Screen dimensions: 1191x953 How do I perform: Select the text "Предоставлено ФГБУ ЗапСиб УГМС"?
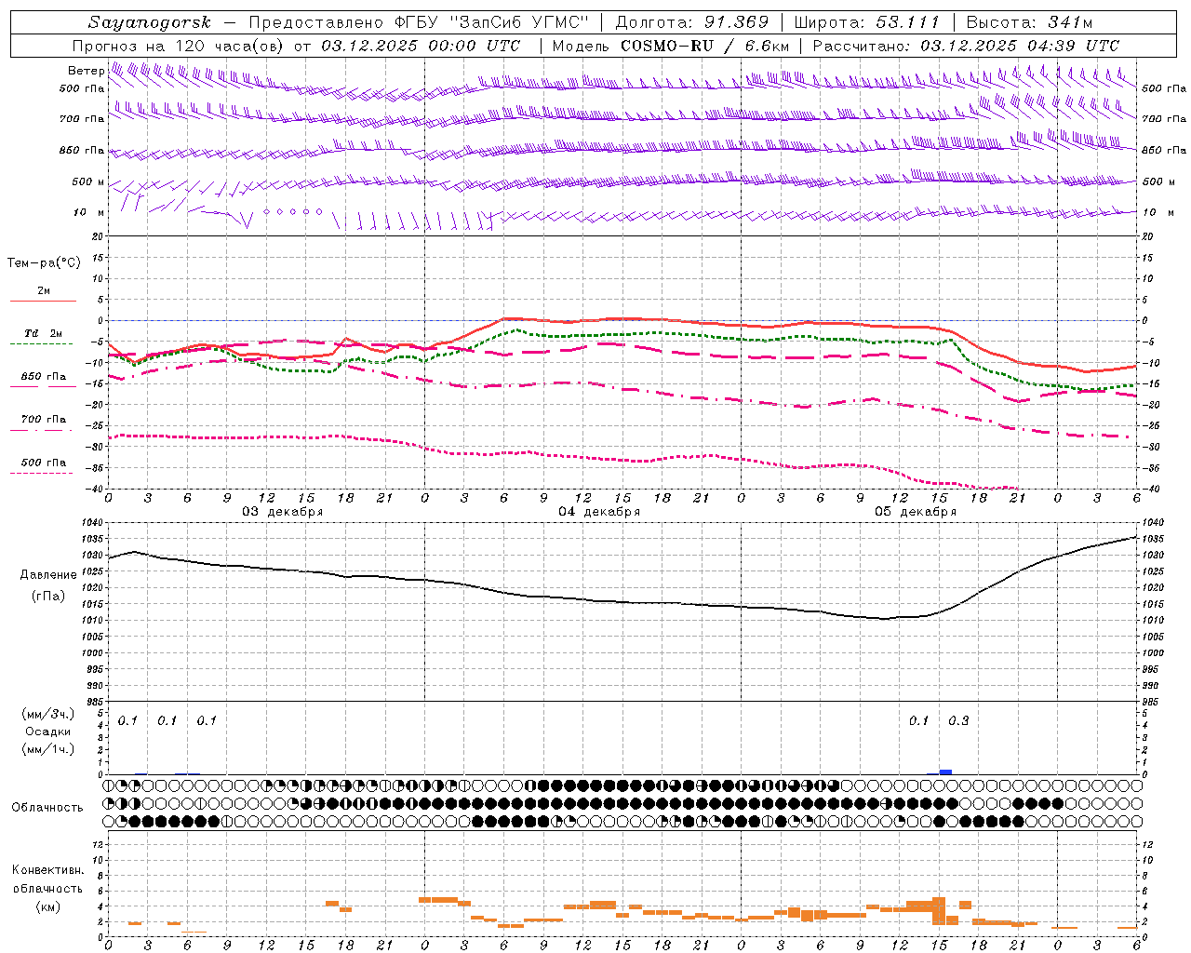417,22
